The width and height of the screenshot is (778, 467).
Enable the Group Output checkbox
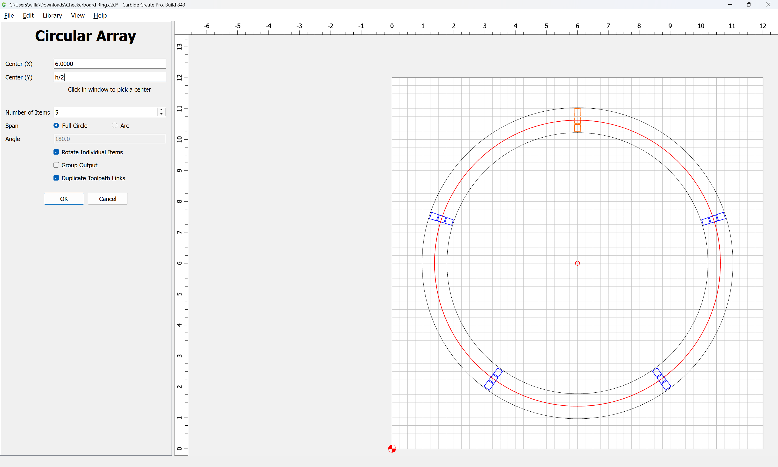56,165
